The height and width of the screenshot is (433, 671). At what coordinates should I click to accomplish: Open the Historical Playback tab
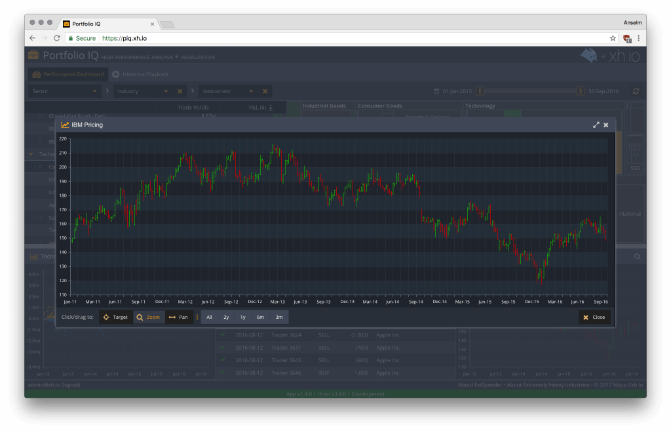pos(140,74)
